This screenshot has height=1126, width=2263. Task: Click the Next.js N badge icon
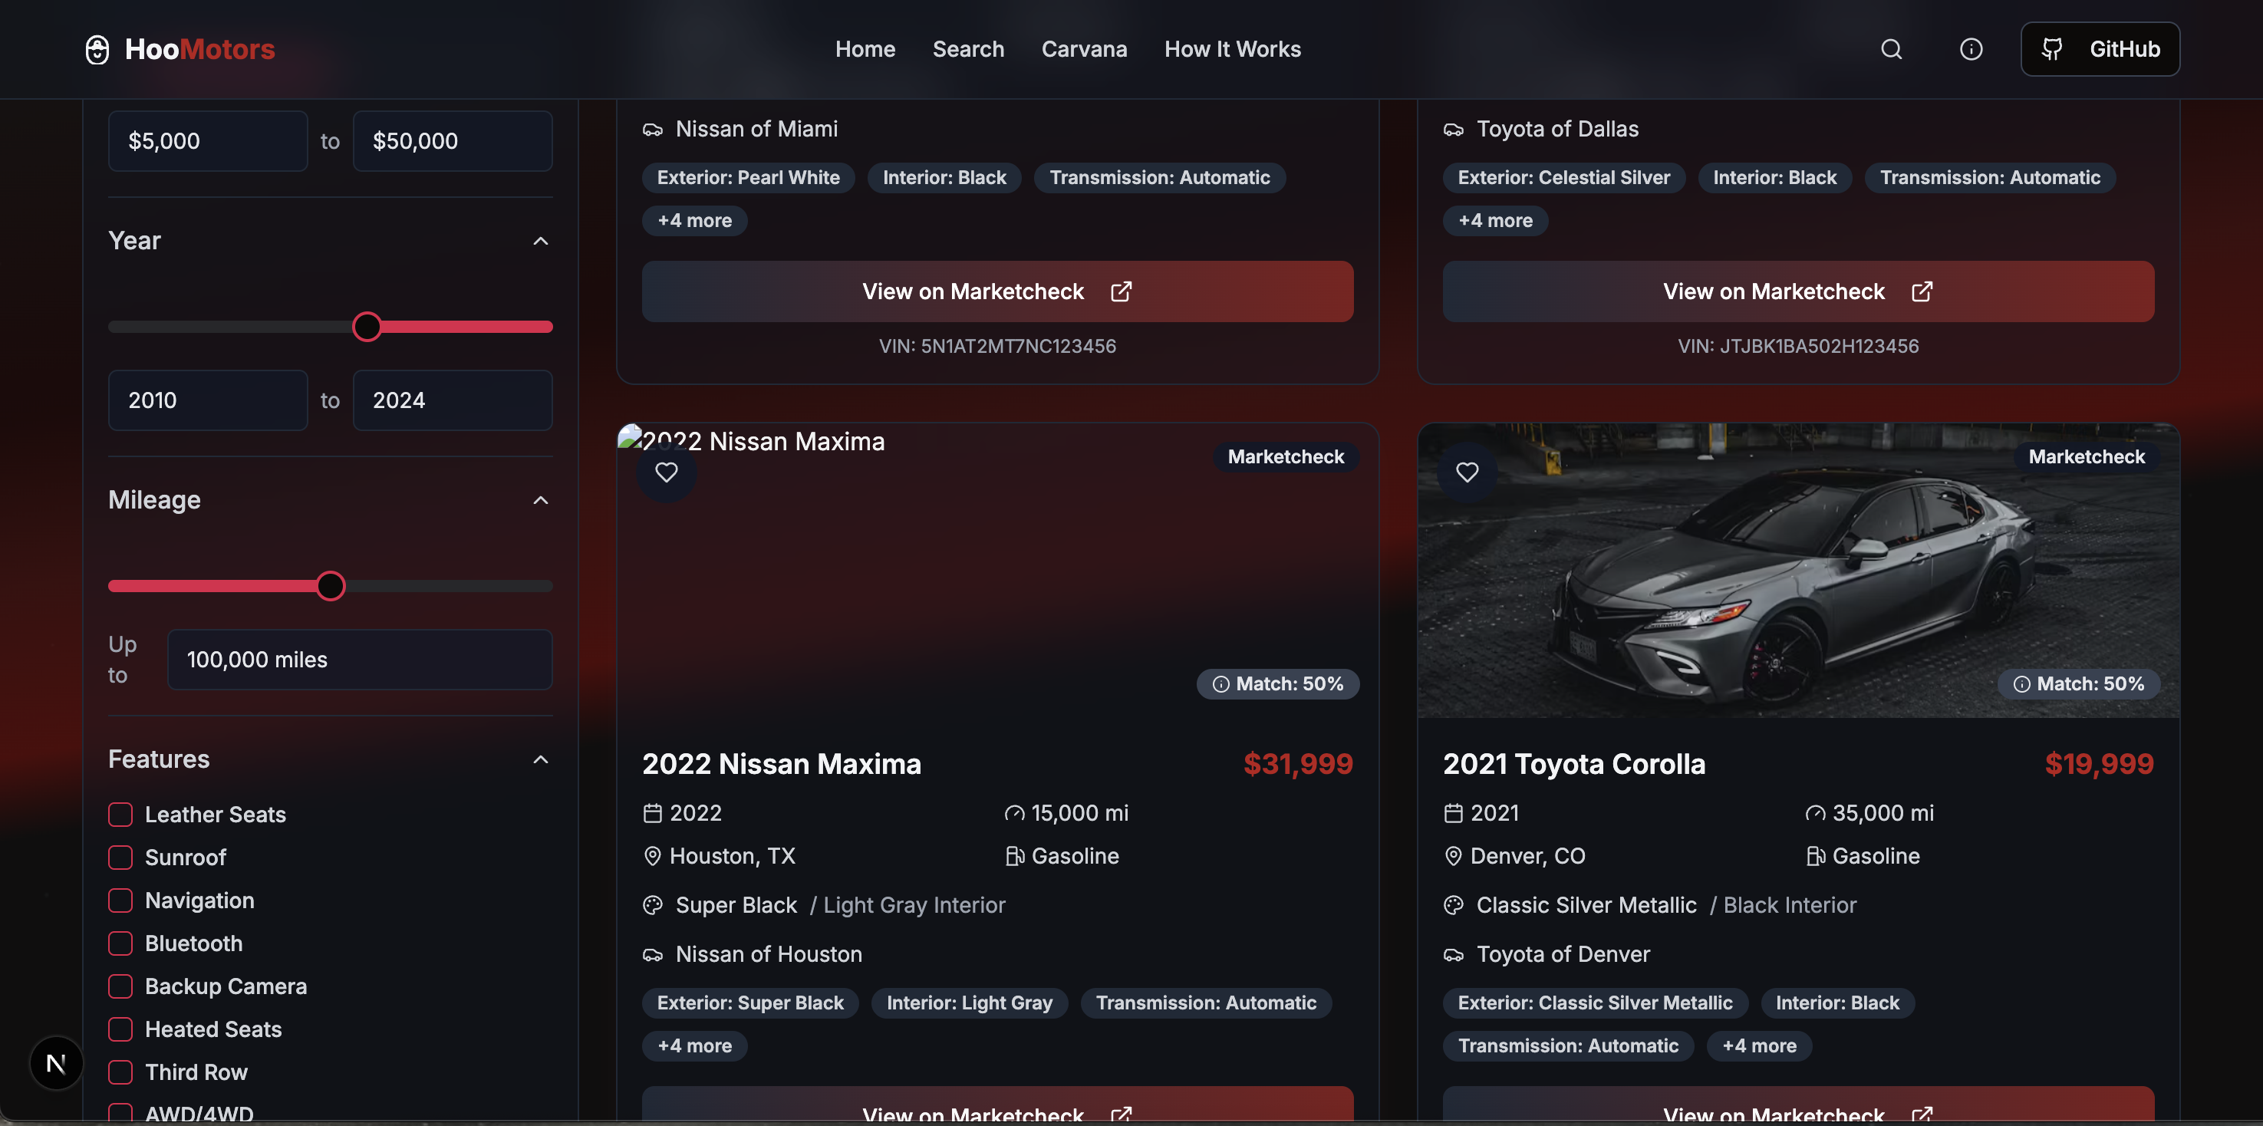point(56,1063)
